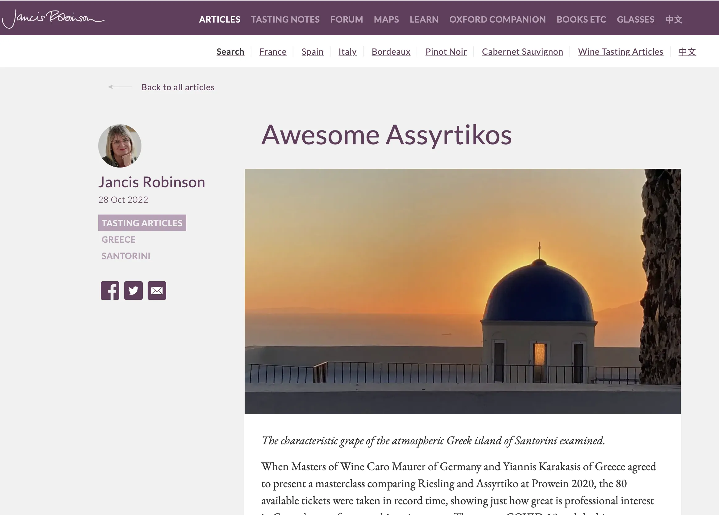Click the Search link in sub-navigation
This screenshot has width=719, height=515.
click(230, 51)
